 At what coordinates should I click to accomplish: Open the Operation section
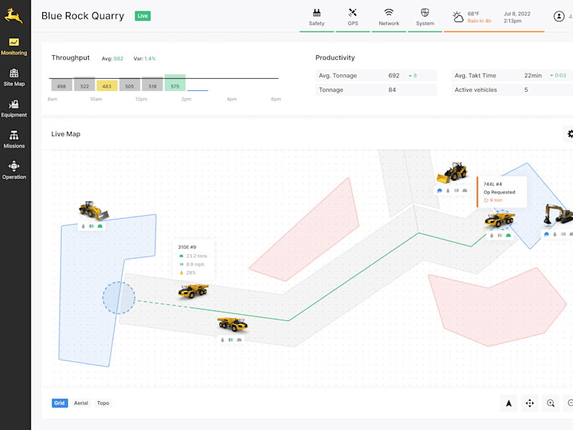14,171
